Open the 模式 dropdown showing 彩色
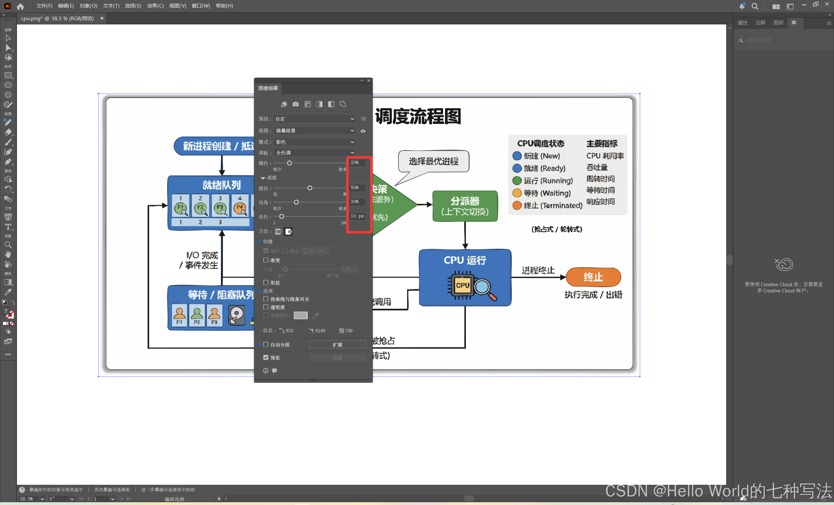The image size is (834, 505). tap(314, 142)
